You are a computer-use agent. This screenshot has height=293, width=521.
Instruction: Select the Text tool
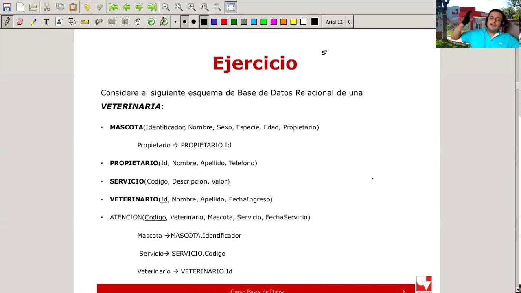pos(46,22)
